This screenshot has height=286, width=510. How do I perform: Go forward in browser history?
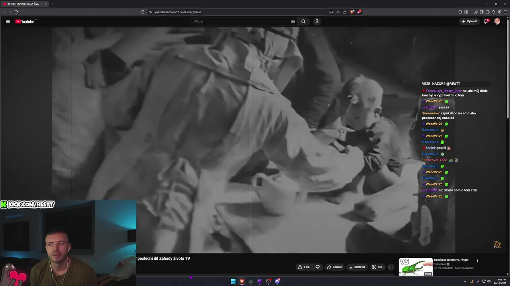pos(10,12)
